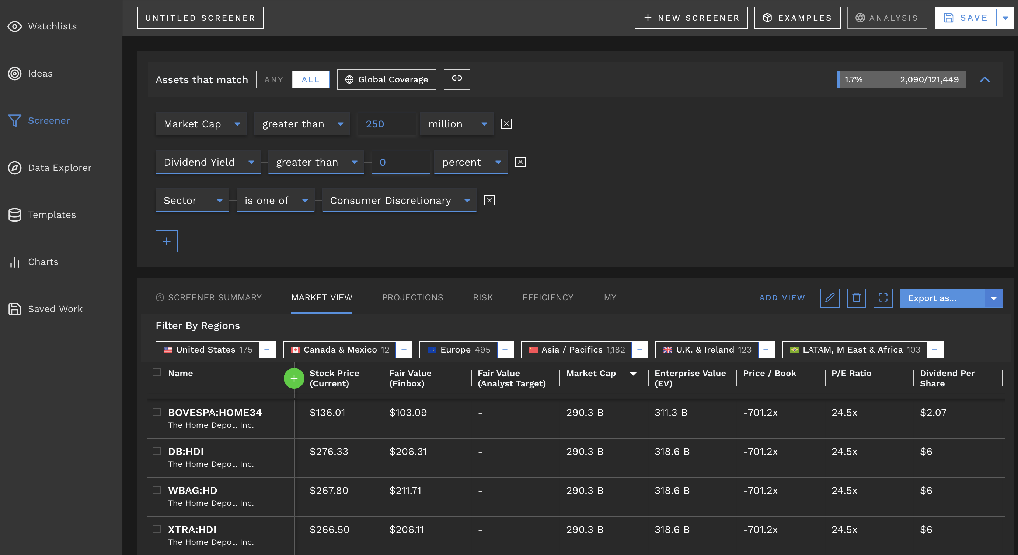Click the pencil edit view icon
The image size is (1018, 555).
pyautogui.click(x=830, y=298)
